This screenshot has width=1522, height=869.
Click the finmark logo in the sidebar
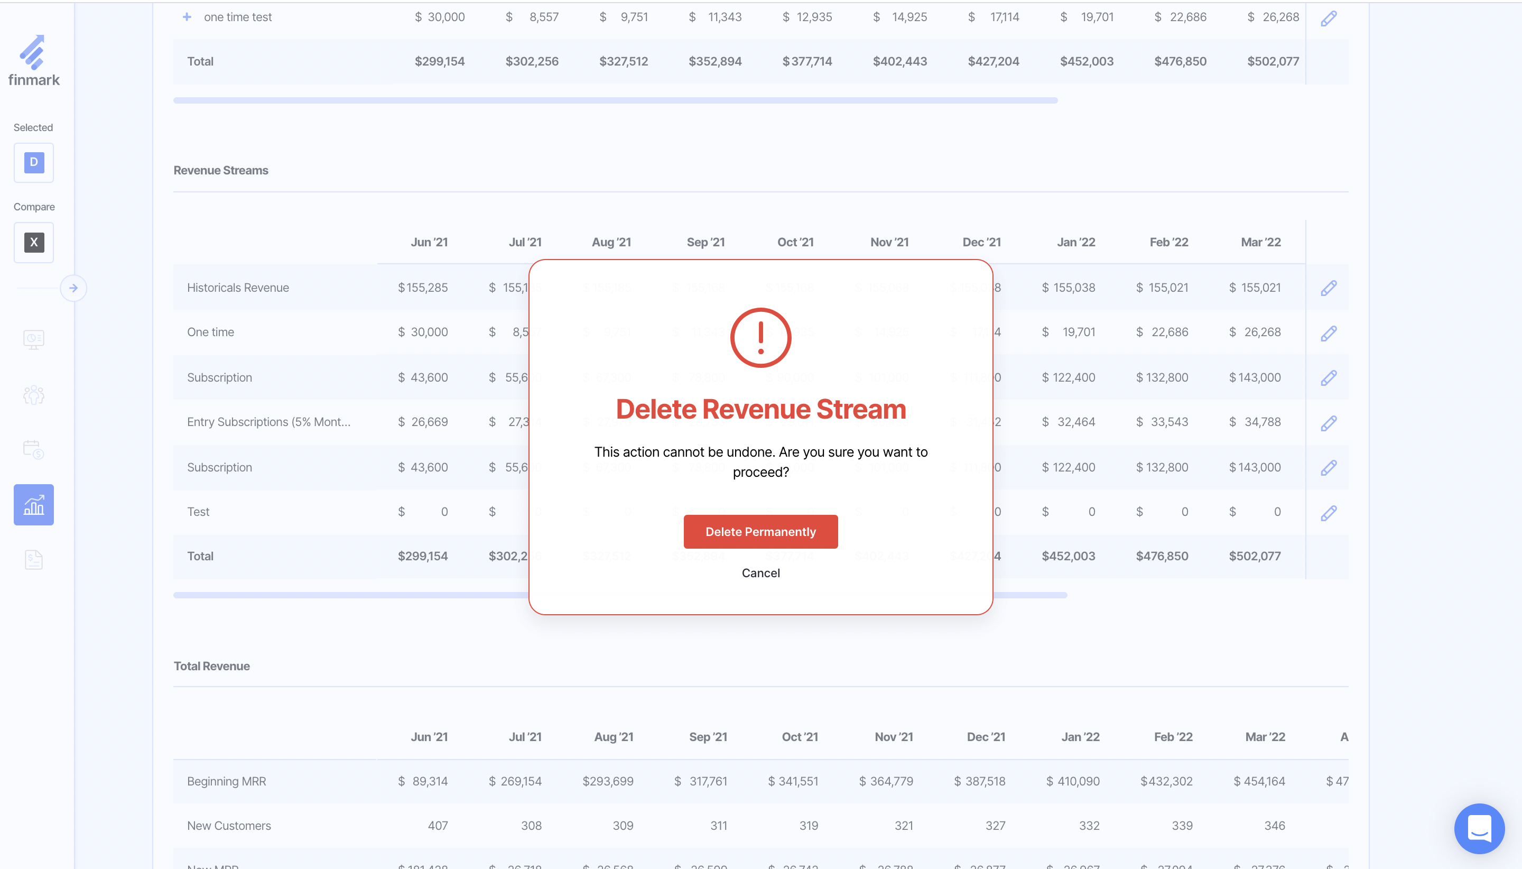pos(33,61)
